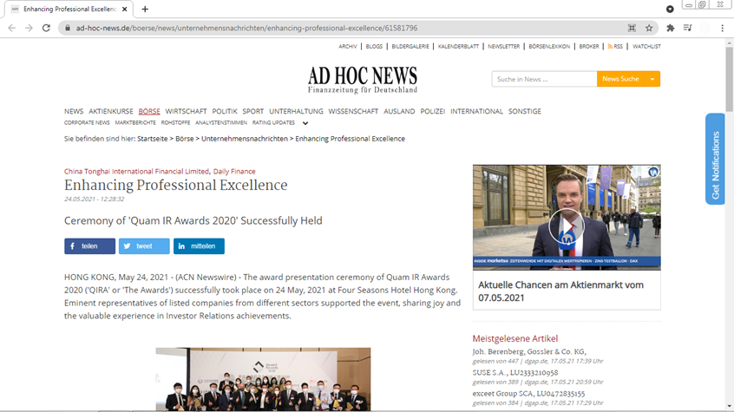The height and width of the screenshot is (412, 734).
Task: Close the Enhancing Professional Excellence tab
Action: point(125,9)
